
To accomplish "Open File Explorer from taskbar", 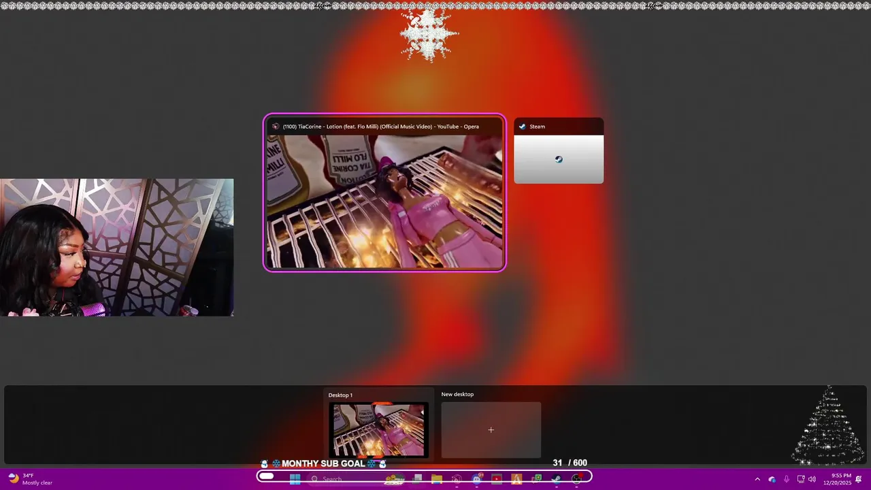I will 437,479.
